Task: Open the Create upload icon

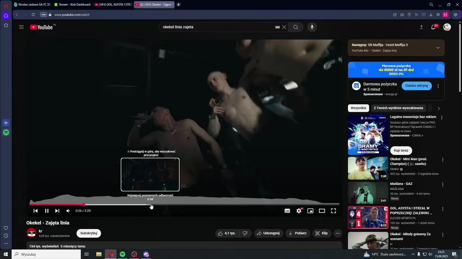Action: 421,27
